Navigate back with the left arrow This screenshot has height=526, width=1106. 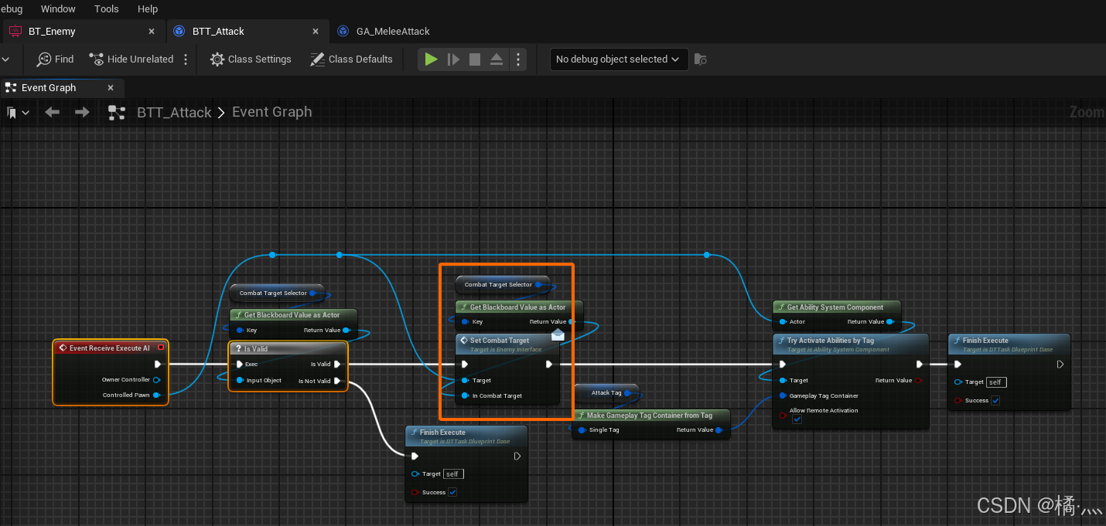click(x=52, y=112)
